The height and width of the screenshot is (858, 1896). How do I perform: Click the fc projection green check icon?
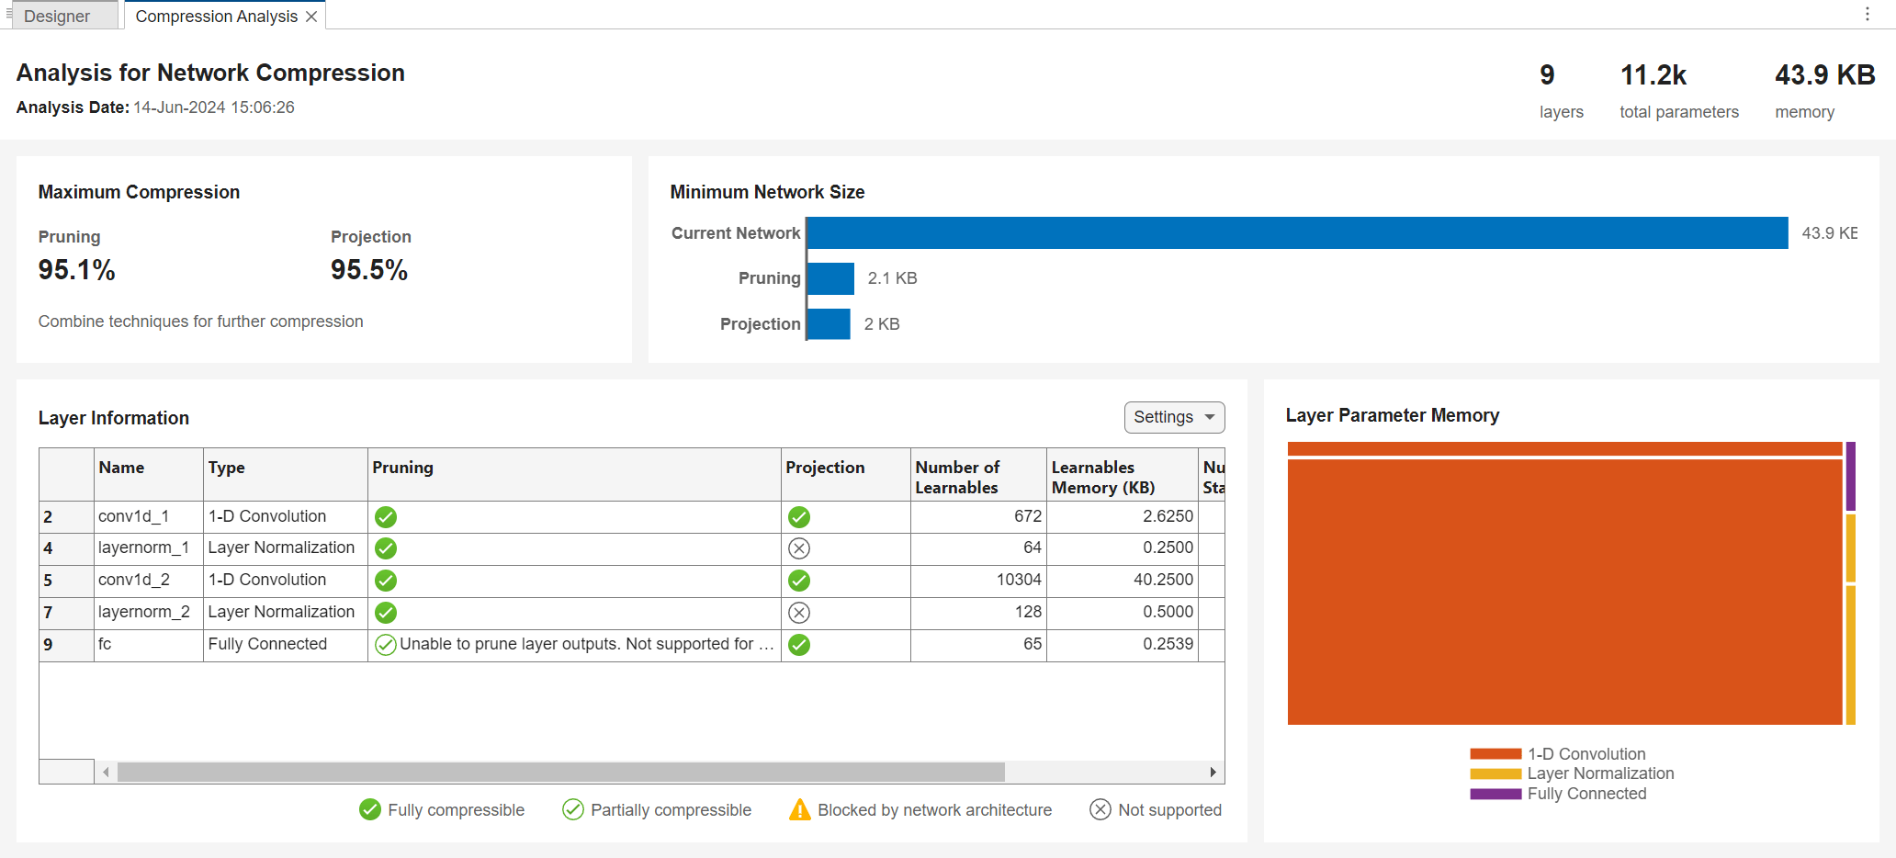tap(799, 645)
